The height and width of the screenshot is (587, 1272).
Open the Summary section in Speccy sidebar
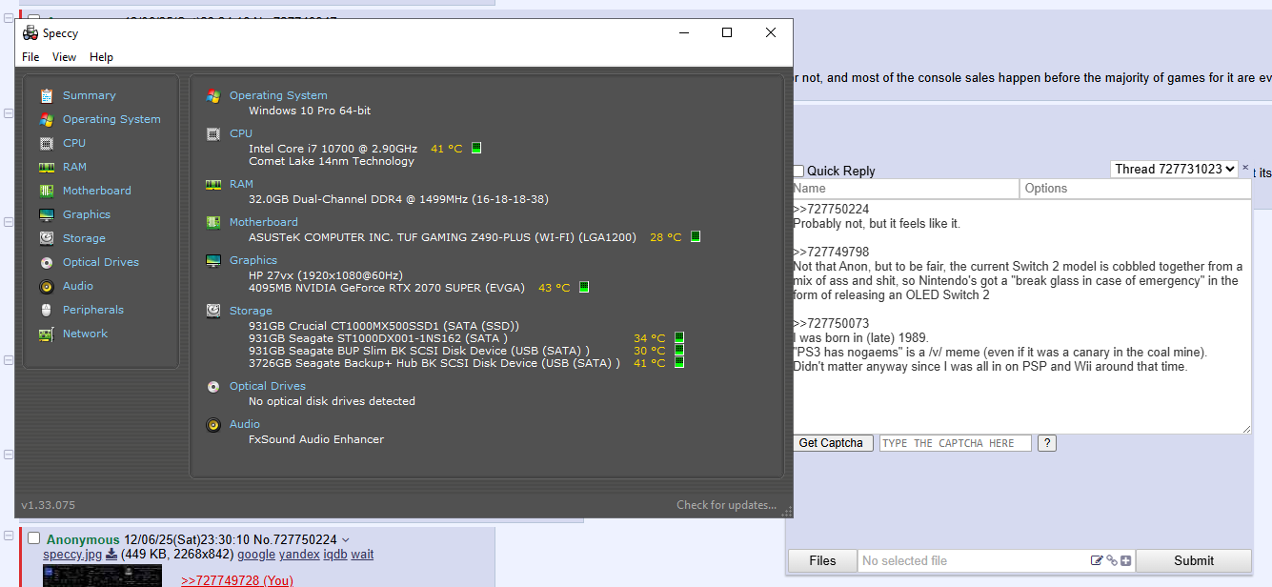pyautogui.click(x=89, y=95)
